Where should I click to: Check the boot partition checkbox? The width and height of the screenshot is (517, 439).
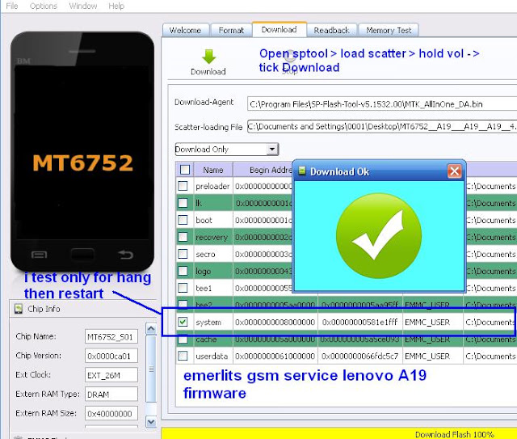183,220
